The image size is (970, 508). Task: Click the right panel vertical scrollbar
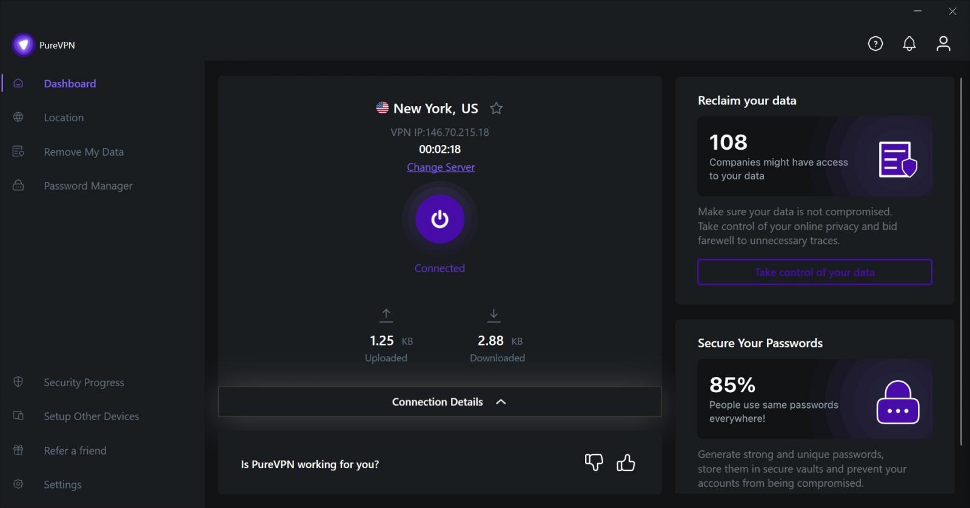click(x=961, y=261)
